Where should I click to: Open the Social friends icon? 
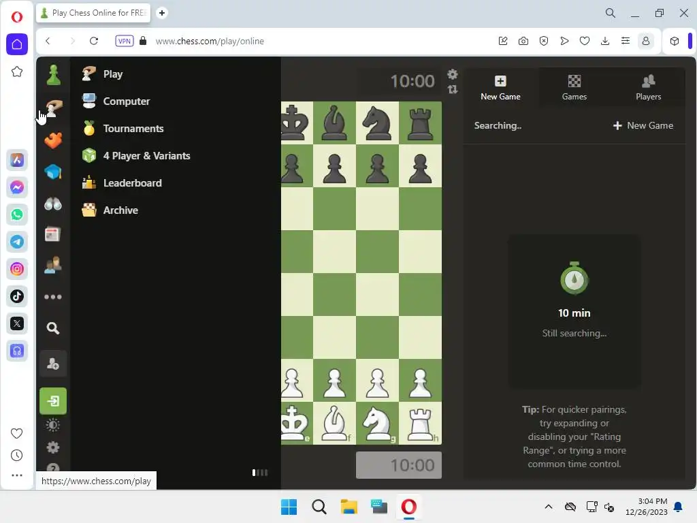coord(53,265)
